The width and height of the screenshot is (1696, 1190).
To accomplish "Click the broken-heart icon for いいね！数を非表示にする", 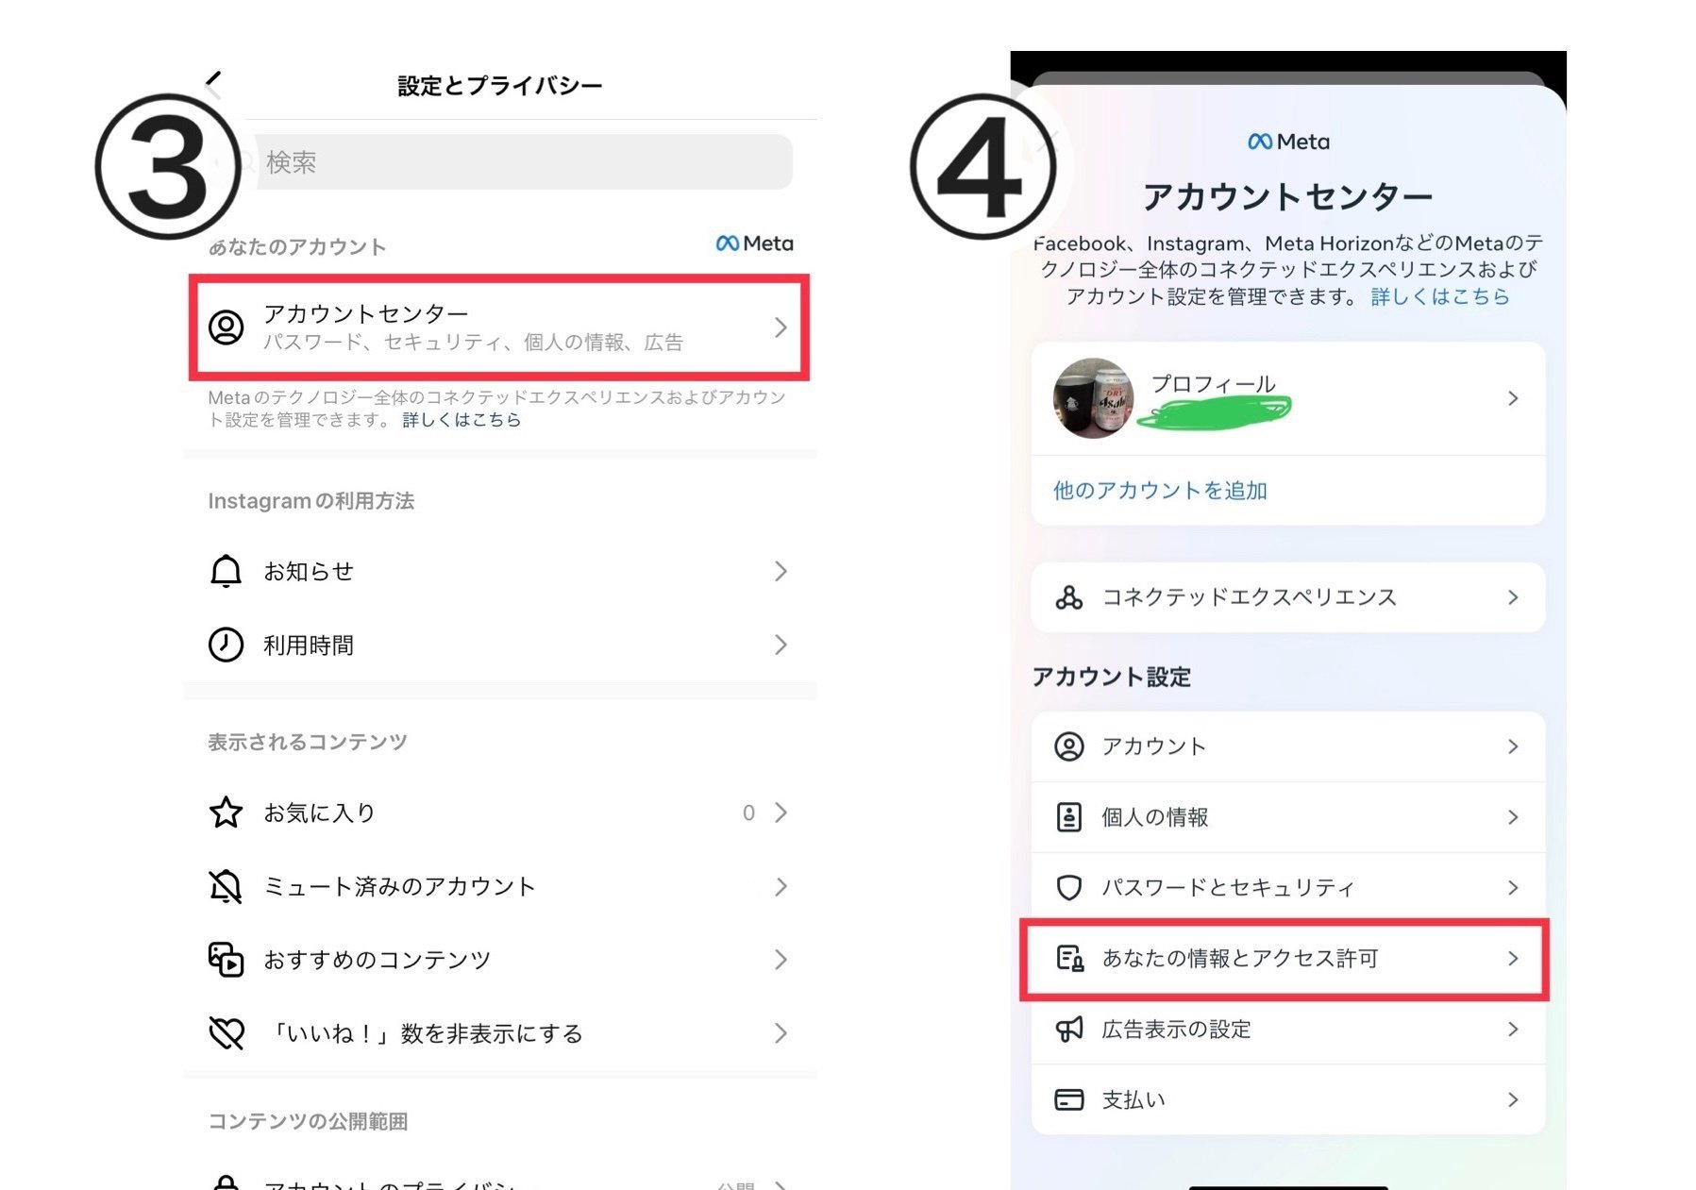I will tap(226, 1032).
